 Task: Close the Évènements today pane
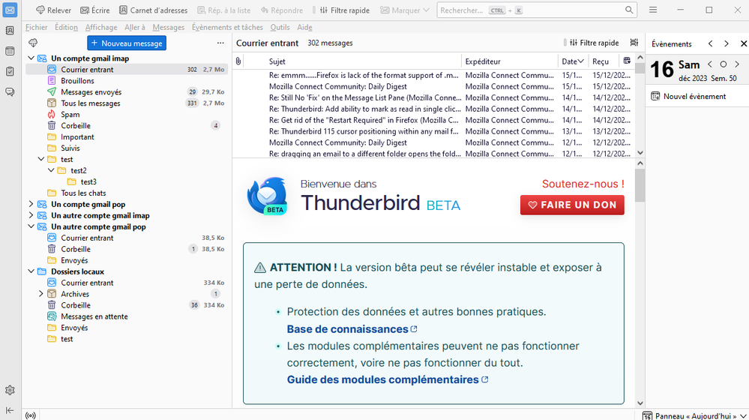click(x=743, y=43)
